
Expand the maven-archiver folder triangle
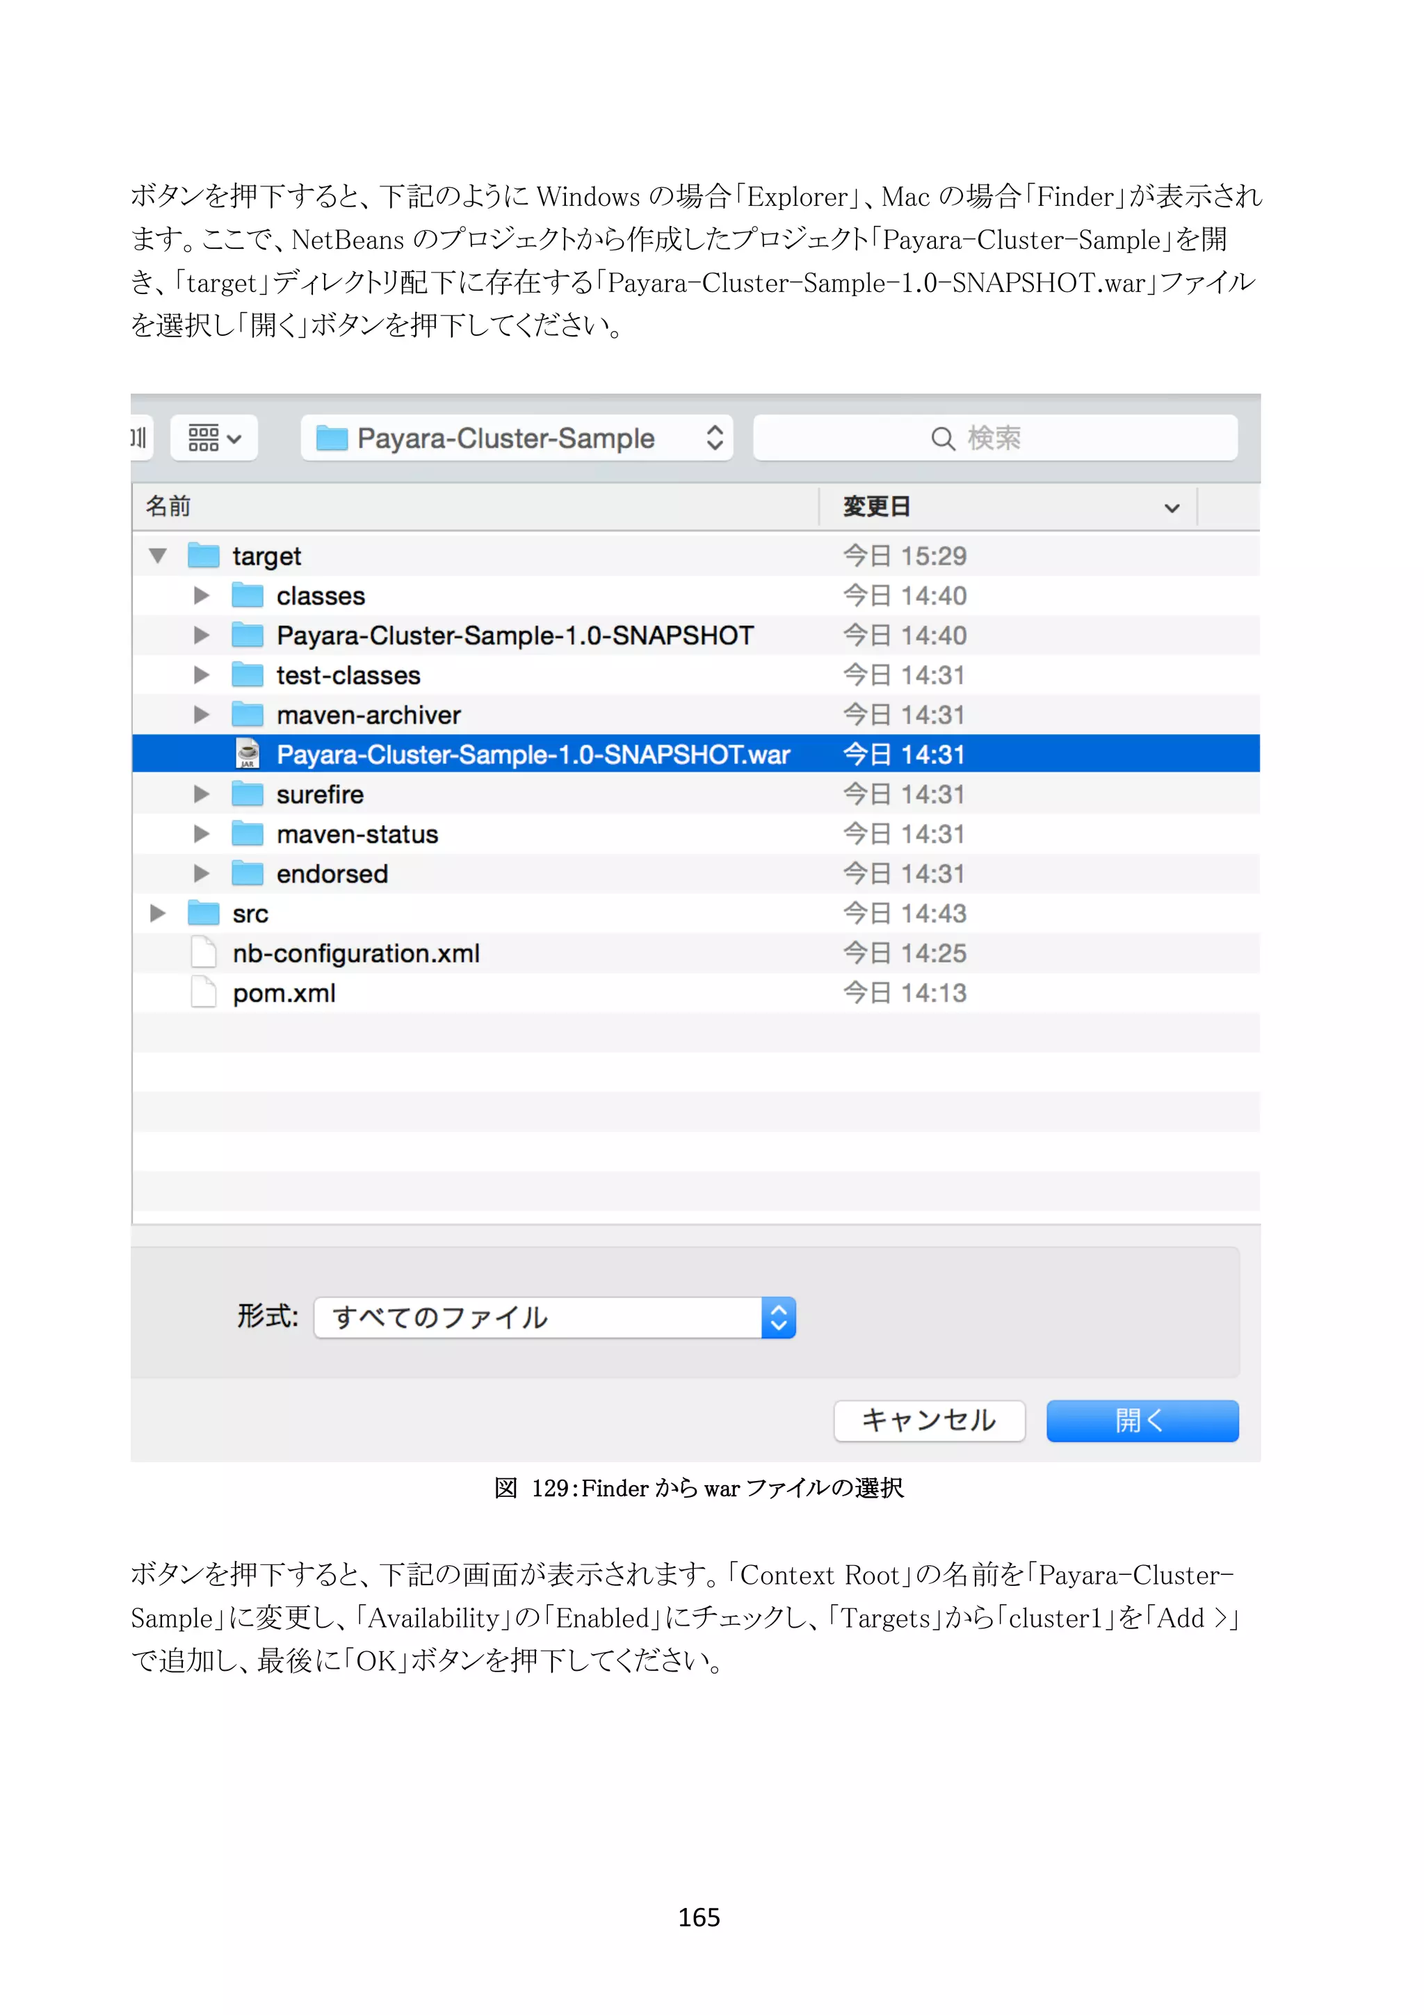point(202,715)
